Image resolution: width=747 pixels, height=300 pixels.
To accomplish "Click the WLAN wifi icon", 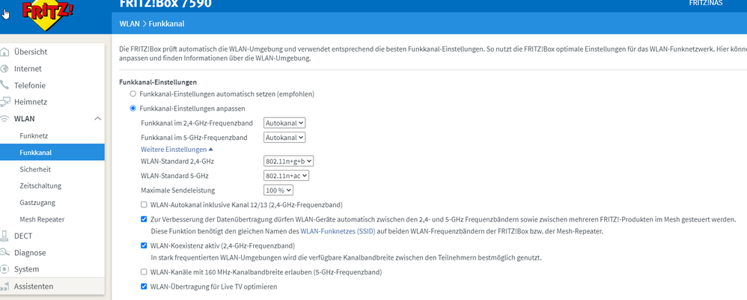I will click(4, 118).
